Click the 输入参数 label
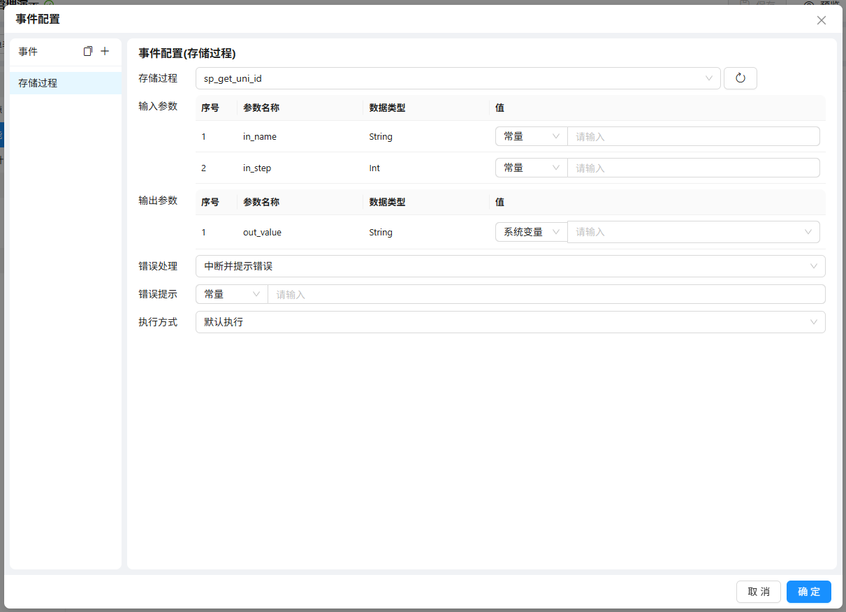Viewport: 846px width, 612px height. (158, 106)
